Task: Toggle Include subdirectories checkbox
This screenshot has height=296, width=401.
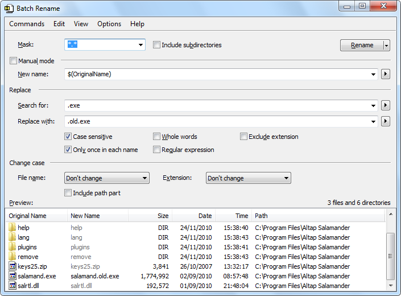Action: tap(156, 45)
